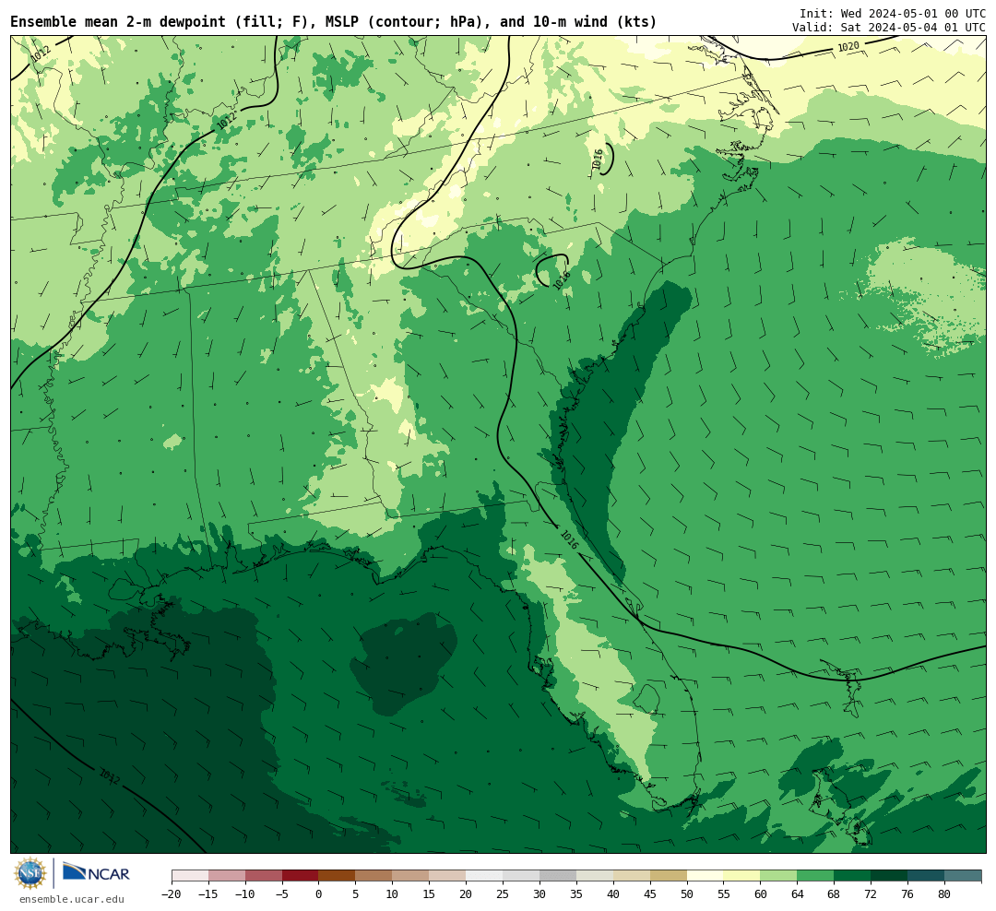Pick the tan 10 to 15 color swatch
This screenshot has height=911, width=996.
[x=411, y=876]
